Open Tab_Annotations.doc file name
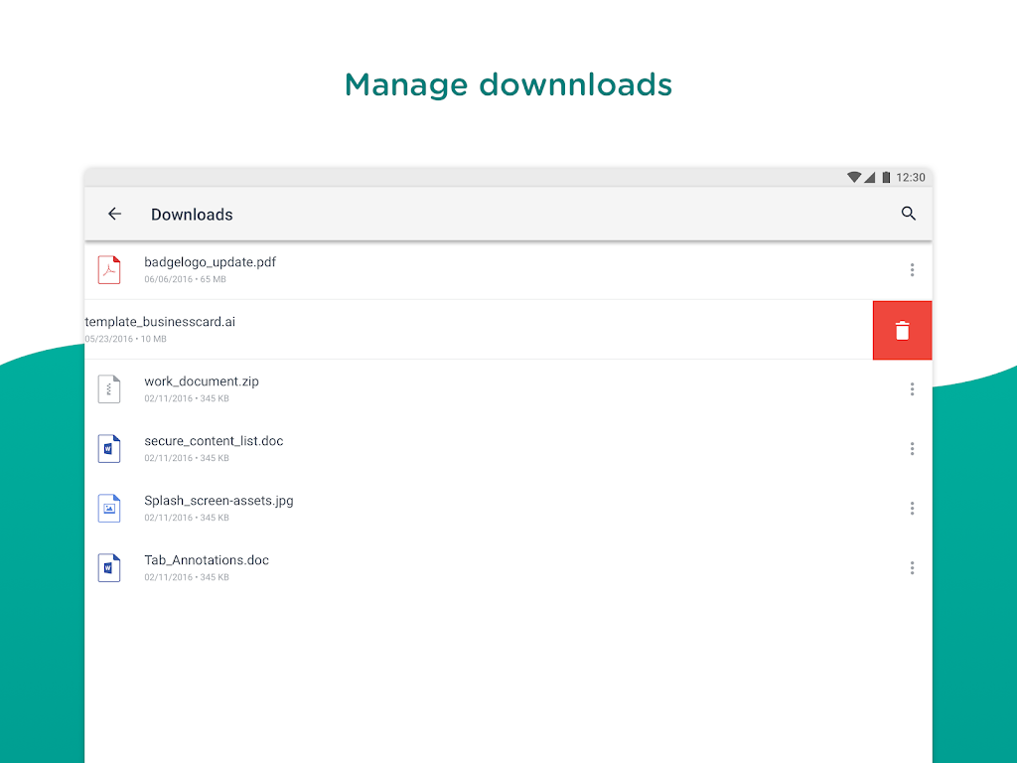1017x763 pixels. [x=207, y=560]
